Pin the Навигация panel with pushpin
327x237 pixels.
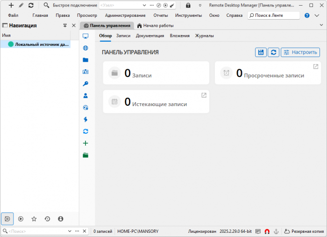[65, 25]
